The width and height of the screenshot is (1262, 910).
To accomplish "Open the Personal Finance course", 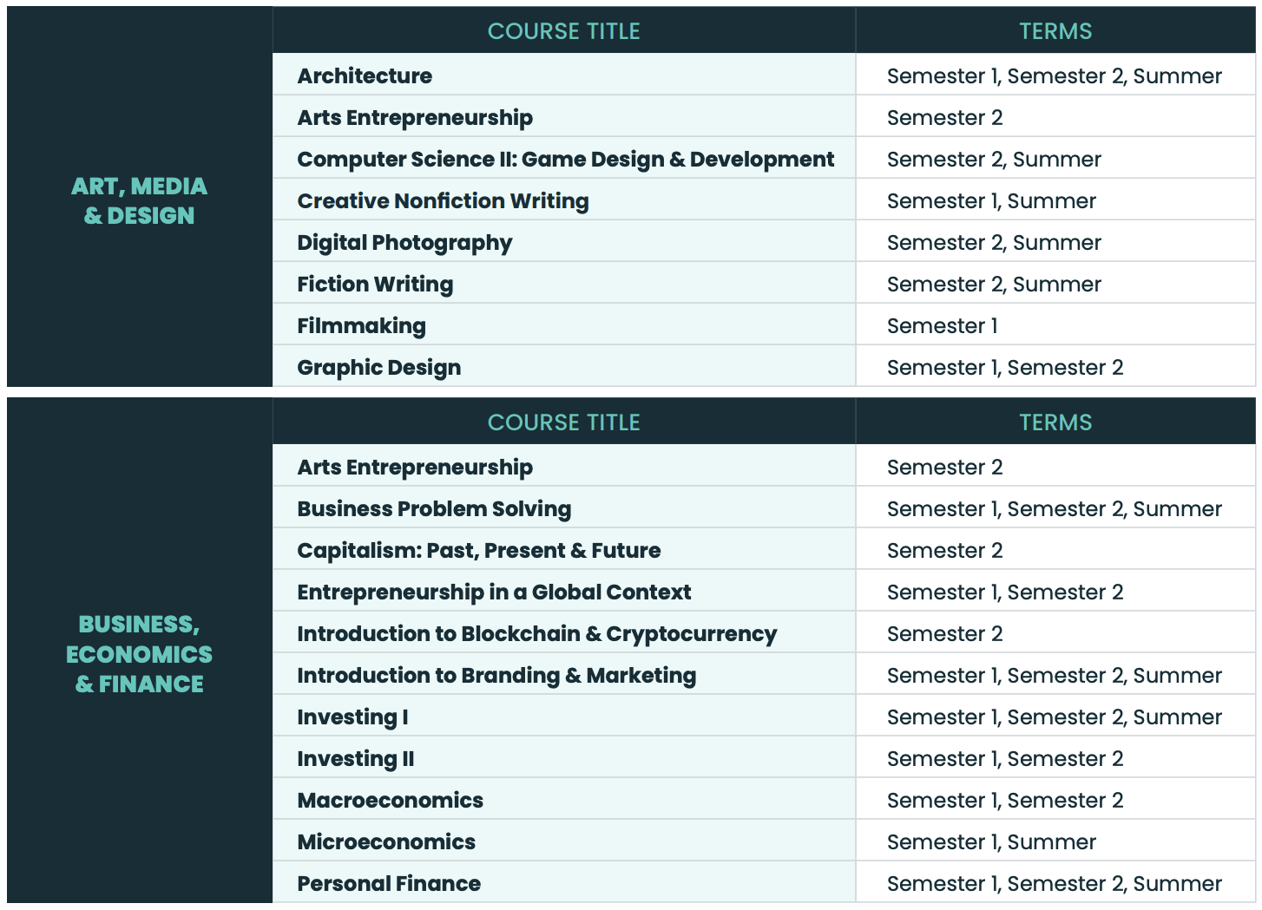I will click(389, 884).
